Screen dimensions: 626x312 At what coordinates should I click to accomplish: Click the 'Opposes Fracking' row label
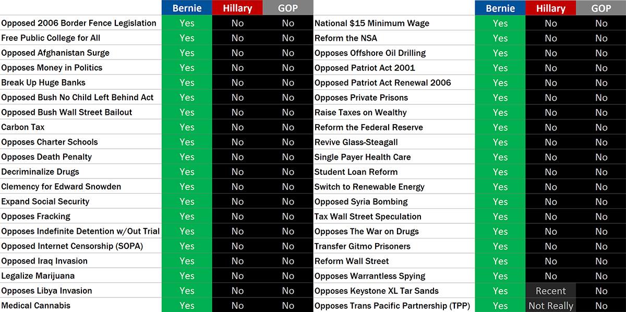[x=35, y=217]
